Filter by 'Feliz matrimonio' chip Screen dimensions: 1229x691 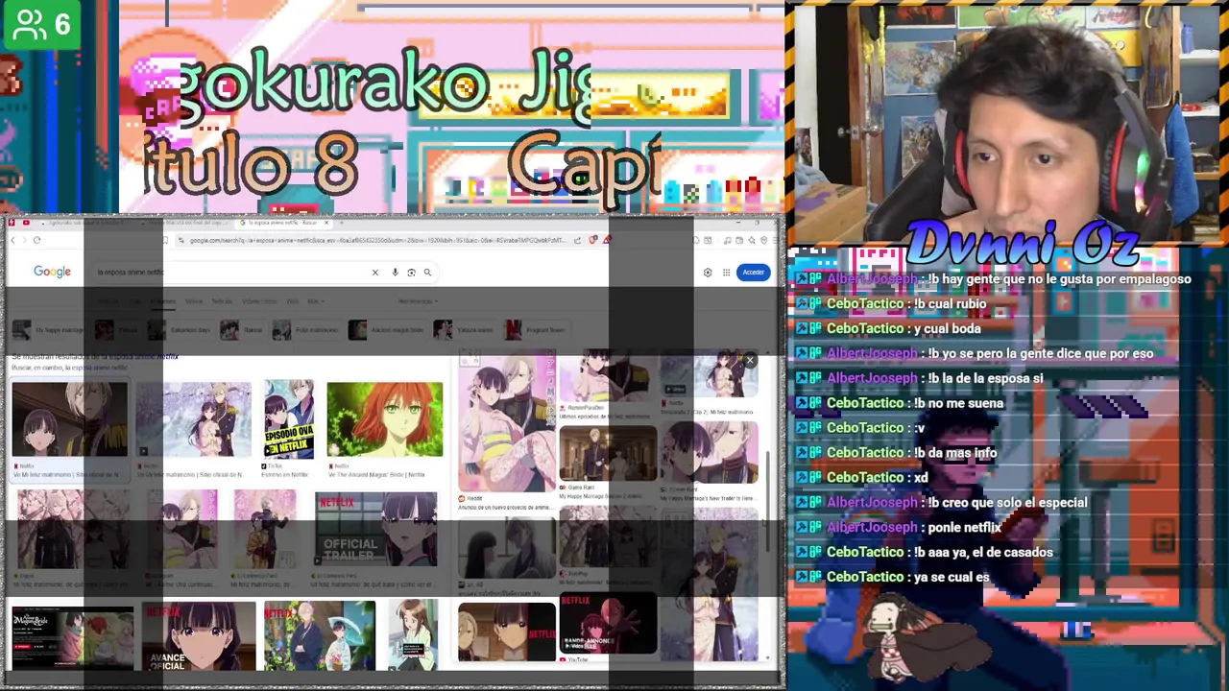[x=306, y=330]
